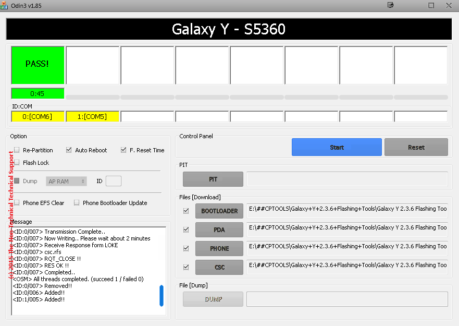The image size is (459, 326).
Task: Click the CSC file button
Action: coord(219,267)
